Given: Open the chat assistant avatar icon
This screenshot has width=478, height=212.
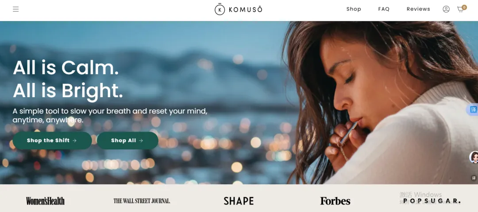Looking at the screenshot, I should coord(474,157).
